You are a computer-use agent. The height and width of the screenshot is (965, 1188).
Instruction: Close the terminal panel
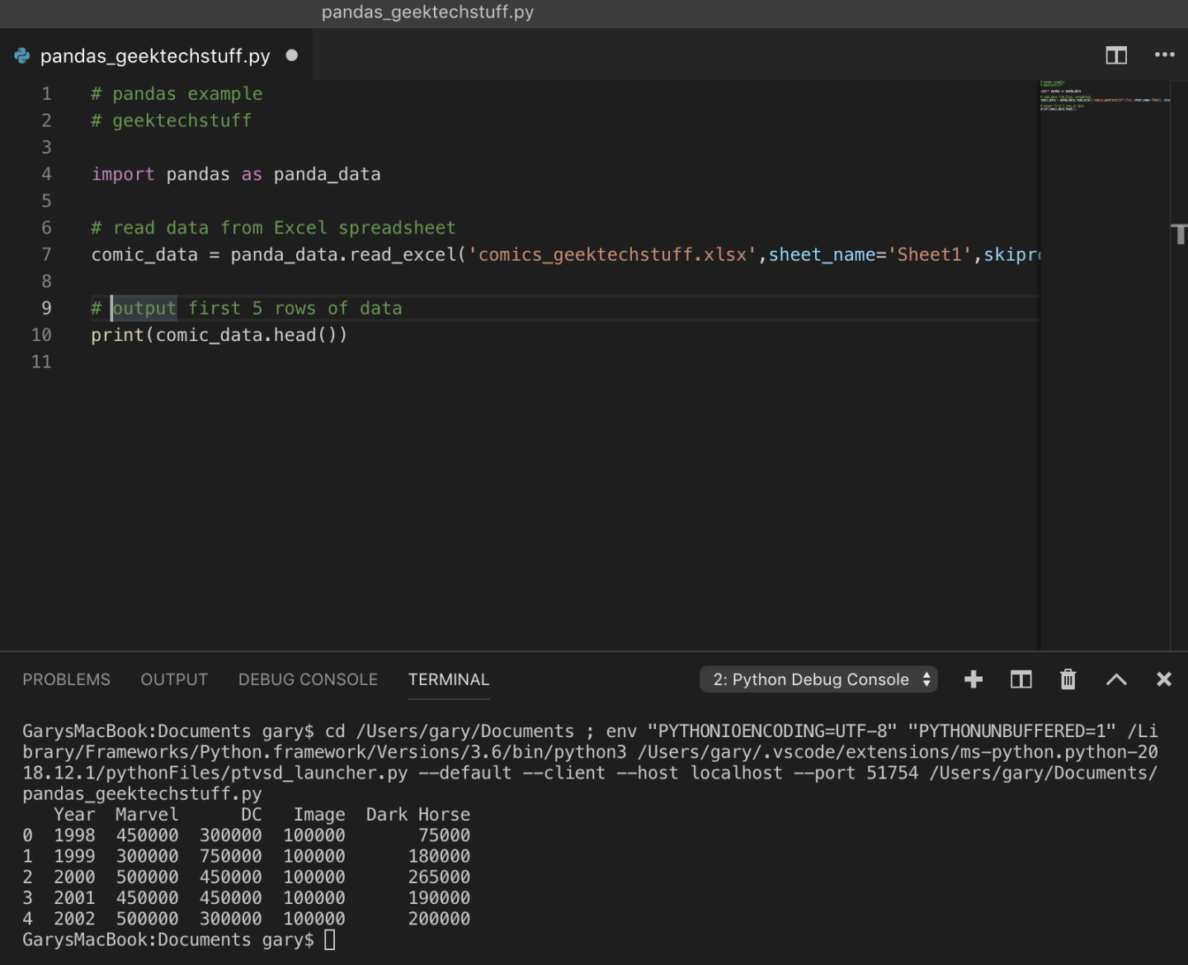tap(1164, 679)
